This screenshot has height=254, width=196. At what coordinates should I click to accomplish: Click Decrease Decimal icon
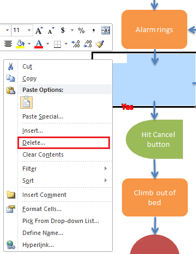(88, 44)
